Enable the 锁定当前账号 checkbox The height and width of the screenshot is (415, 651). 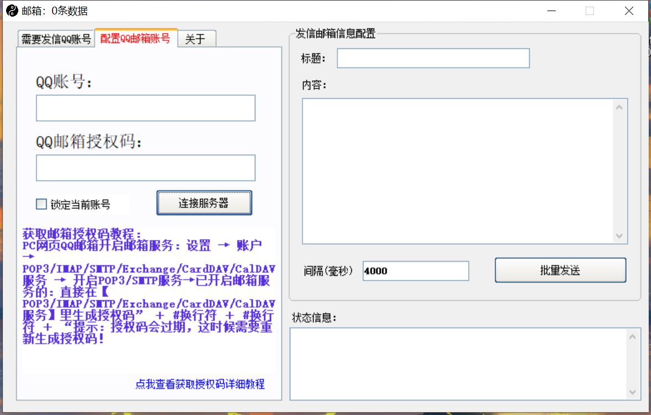[x=42, y=204]
